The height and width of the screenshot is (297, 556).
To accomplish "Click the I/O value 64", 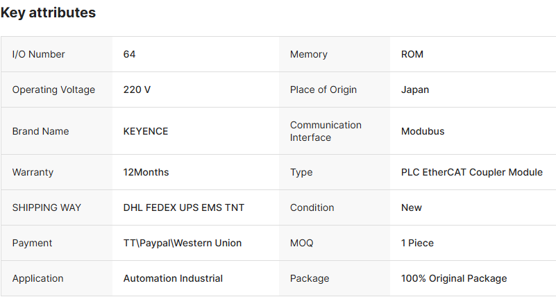I will click(x=129, y=54).
